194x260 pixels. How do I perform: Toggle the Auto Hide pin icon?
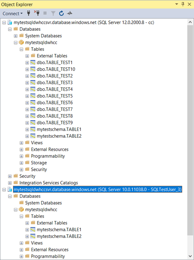183,4
